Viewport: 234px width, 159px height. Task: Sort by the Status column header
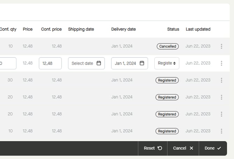point(173,29)
